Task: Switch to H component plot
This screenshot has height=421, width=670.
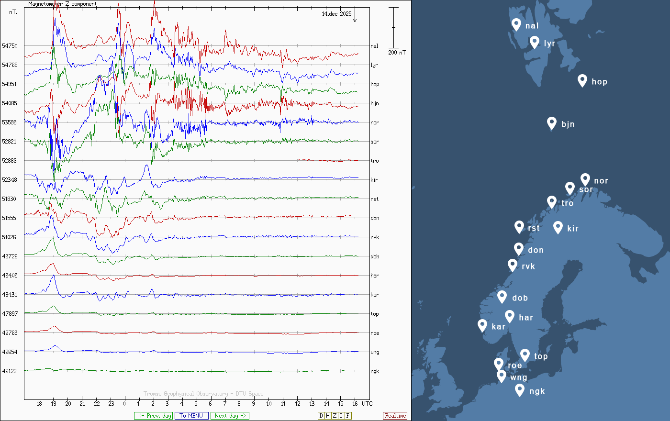Action: point(328,416)
